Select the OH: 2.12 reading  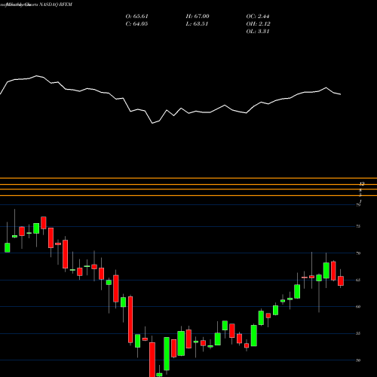pyautogui.click(x=258, y=24)
